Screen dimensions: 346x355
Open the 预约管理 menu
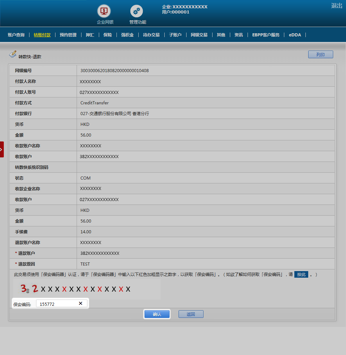click(68, 35)
